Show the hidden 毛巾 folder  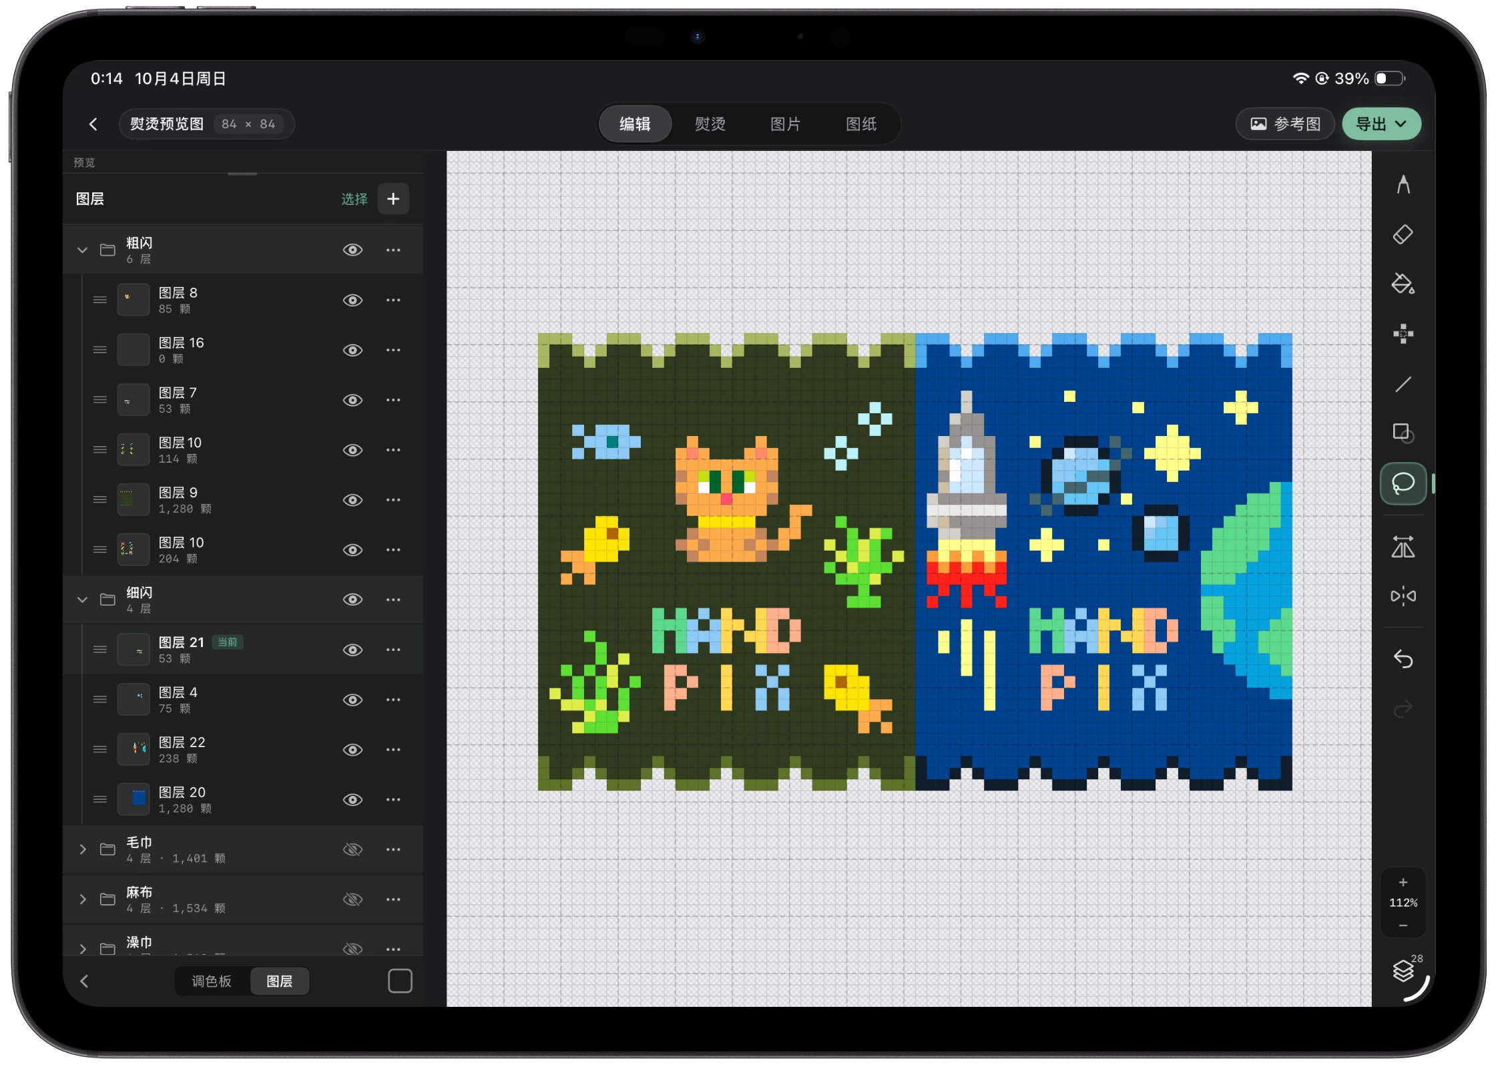click(x=352, y=849)
